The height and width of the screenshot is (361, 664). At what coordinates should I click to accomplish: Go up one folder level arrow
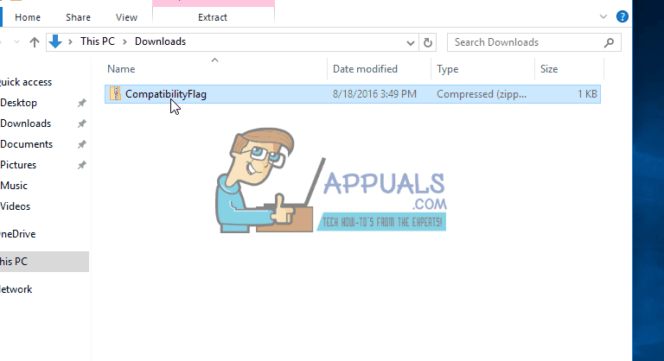pyautogui.click(x=35, y=42)
